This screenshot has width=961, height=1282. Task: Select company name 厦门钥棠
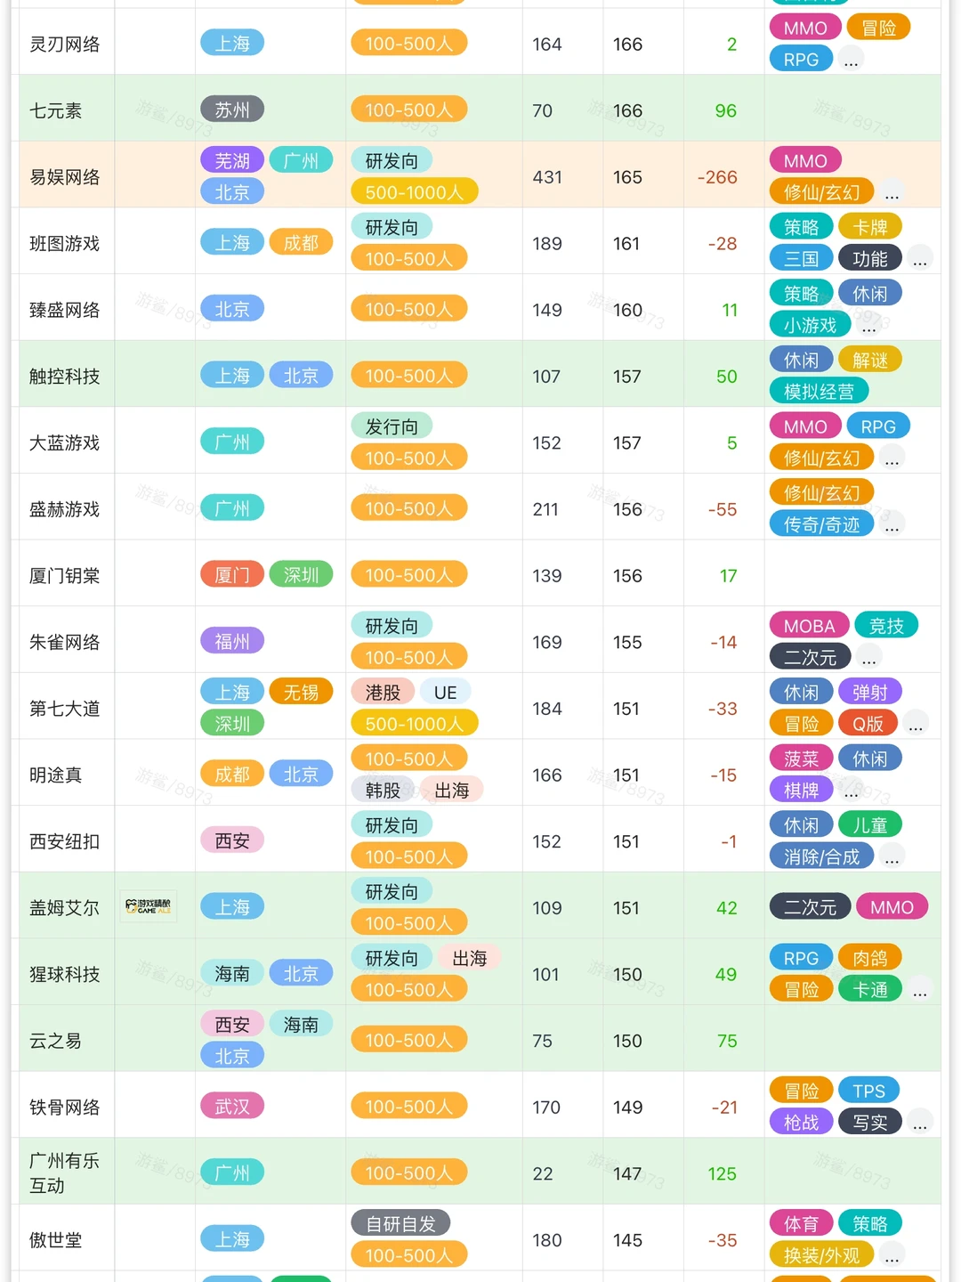click(64, 575)
